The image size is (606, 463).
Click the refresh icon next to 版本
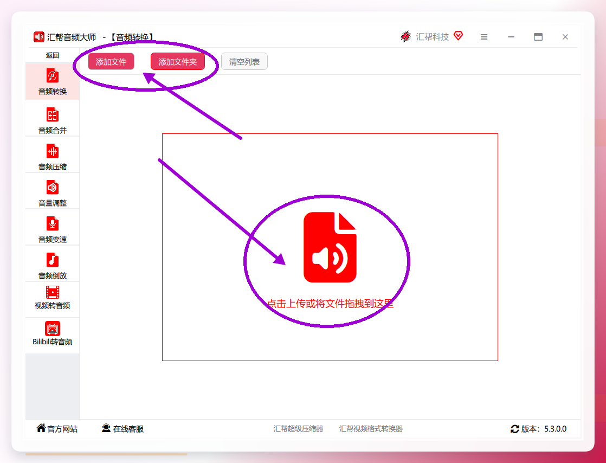point(515,429)
